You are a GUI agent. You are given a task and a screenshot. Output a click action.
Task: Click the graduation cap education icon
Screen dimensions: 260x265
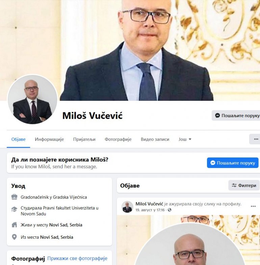tap(14, 209)
